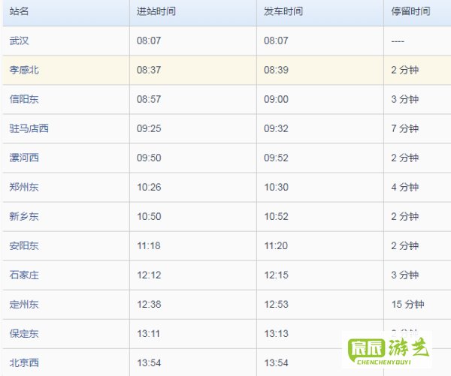The height and width of the screenshot is (376, 451).
Task: Click the 12:15 departure time
Action: pyautogui.click(x=276, y=275)
